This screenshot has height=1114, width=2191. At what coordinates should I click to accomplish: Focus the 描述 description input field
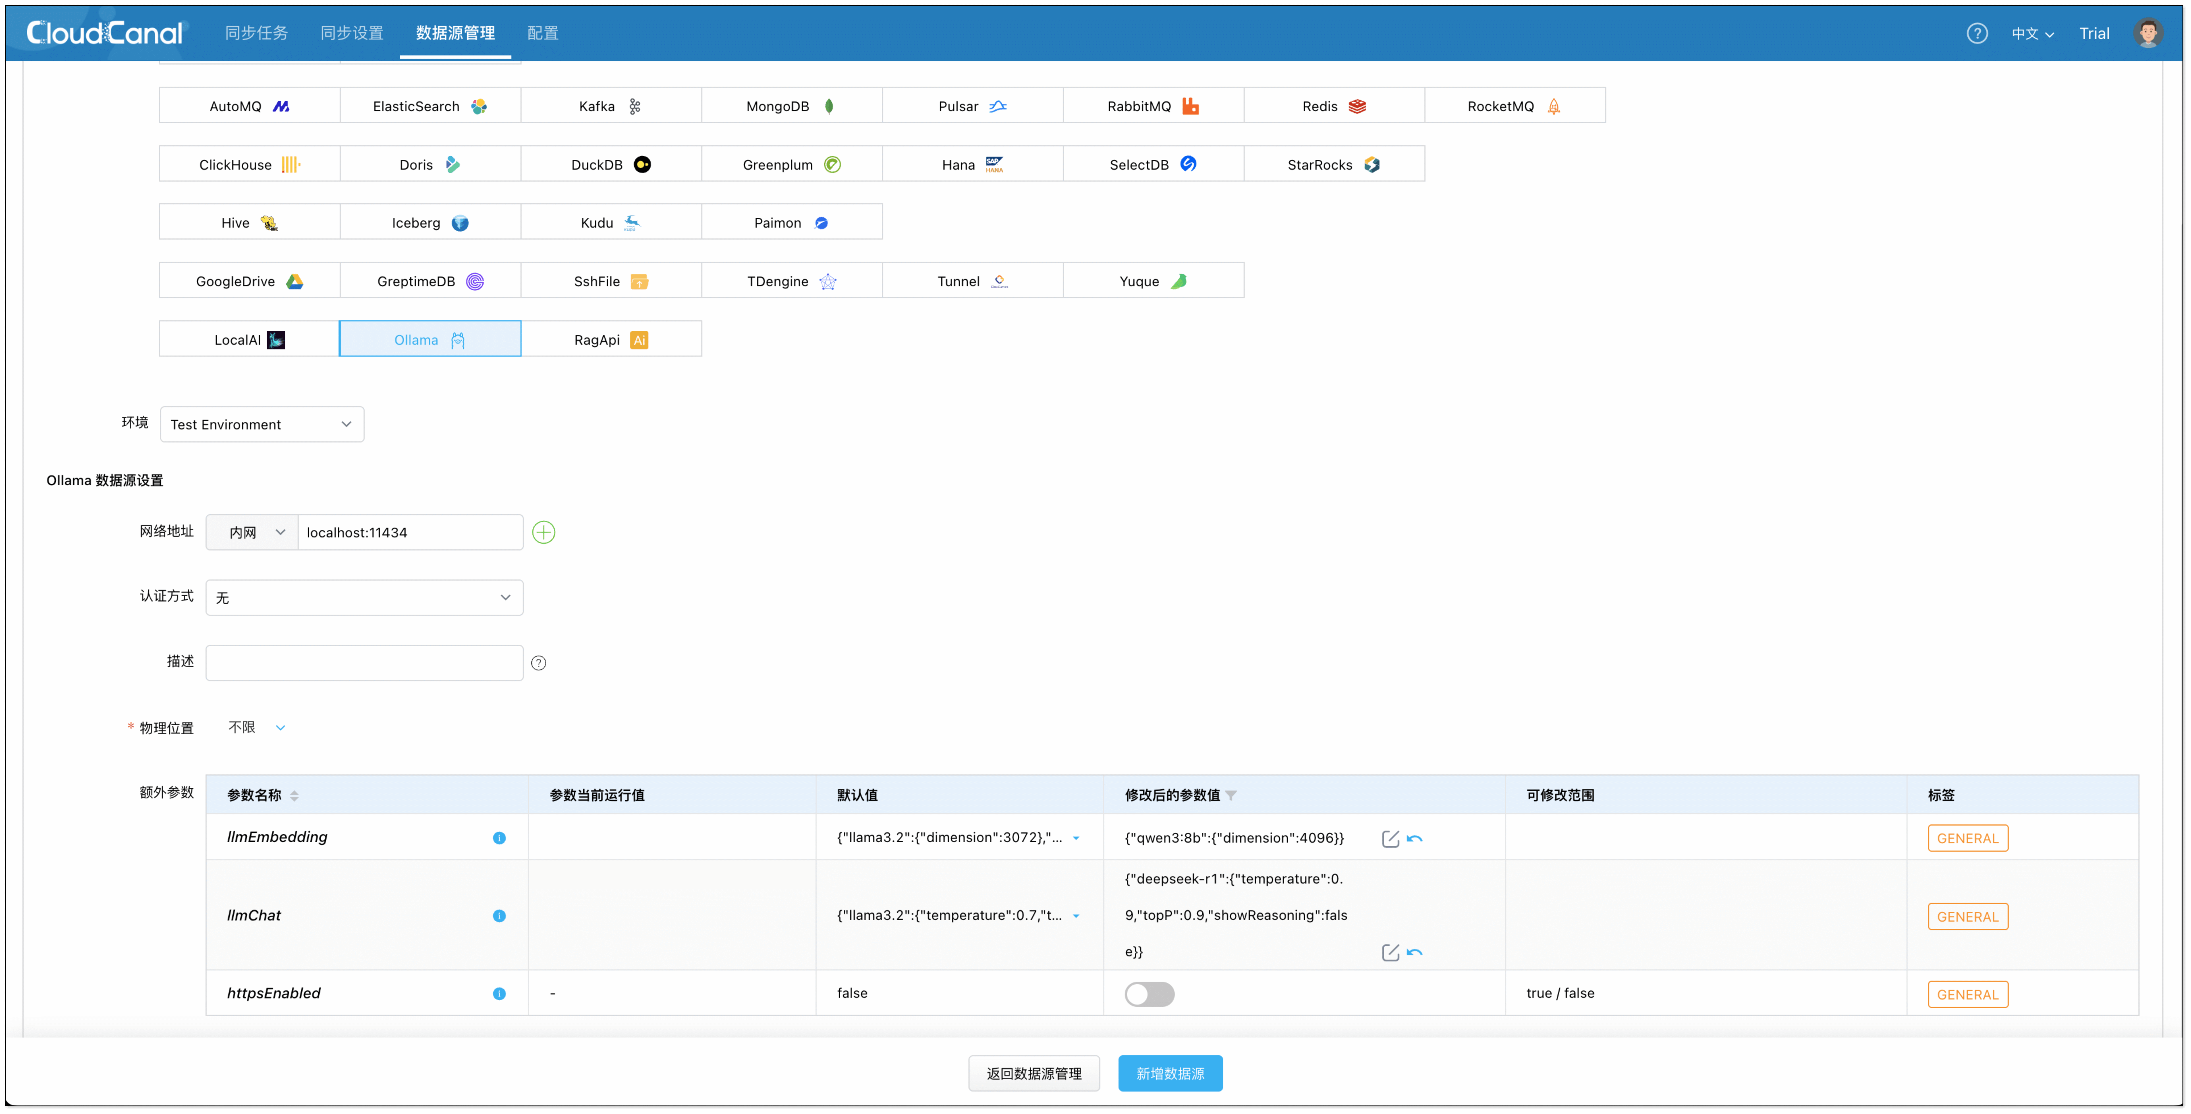[364, 663]
